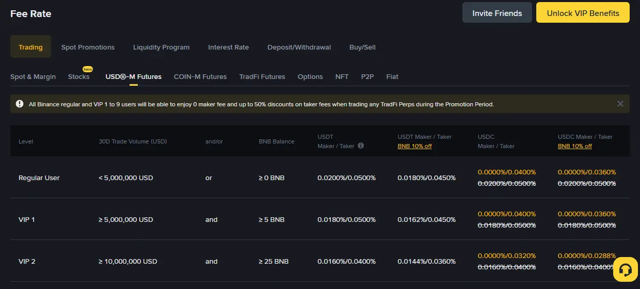Switch to the Buy/Sell tab
The image size is (640, 289).
click(x=362, y=47)
